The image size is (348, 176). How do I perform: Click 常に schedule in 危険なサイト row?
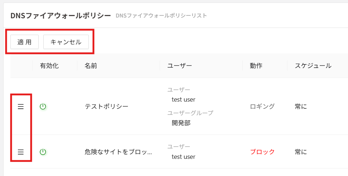(x=301, y=152)
